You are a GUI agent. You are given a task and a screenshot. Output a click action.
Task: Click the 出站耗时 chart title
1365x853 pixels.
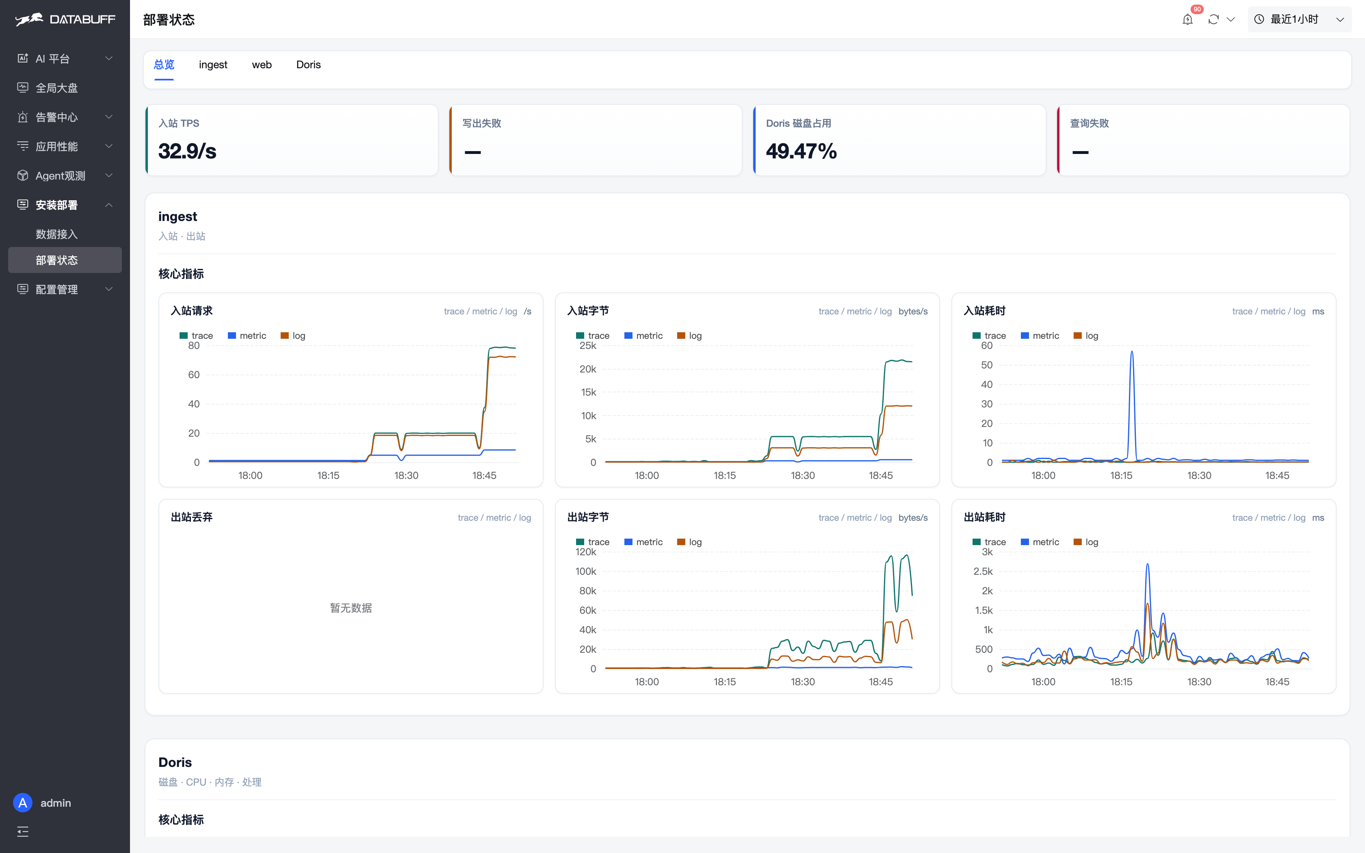[985, 517]
